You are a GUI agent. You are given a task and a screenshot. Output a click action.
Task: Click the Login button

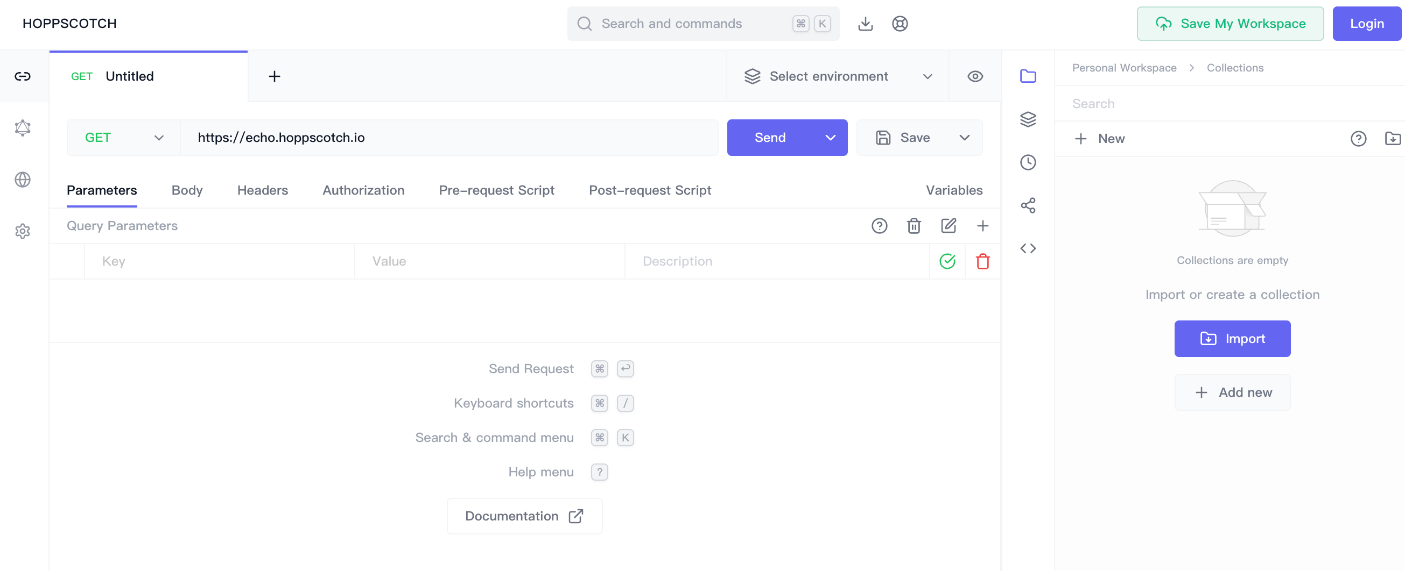pos(1367,24)
